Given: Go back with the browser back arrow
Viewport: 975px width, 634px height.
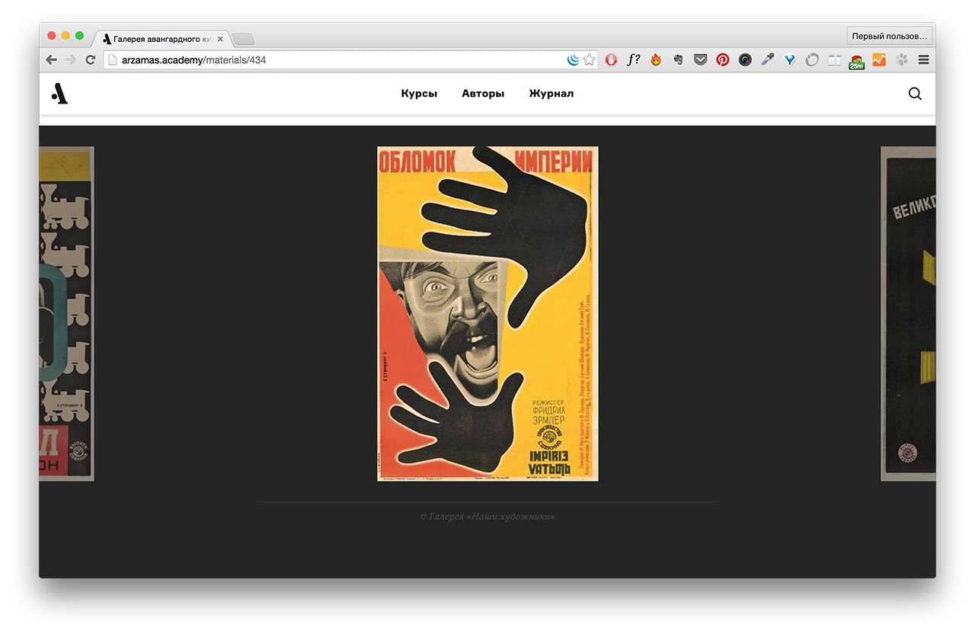Looking at the screenshot, I should (51, 59).
